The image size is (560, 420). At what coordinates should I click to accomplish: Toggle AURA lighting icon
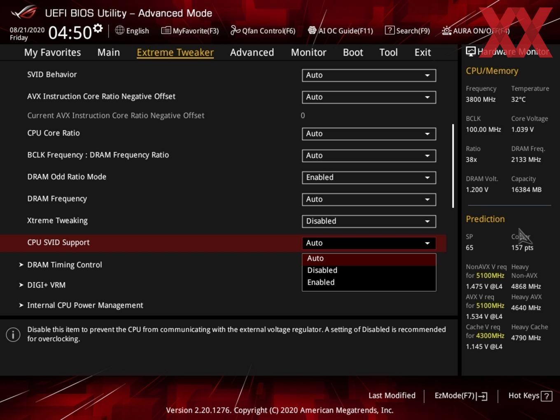point(446,30)
